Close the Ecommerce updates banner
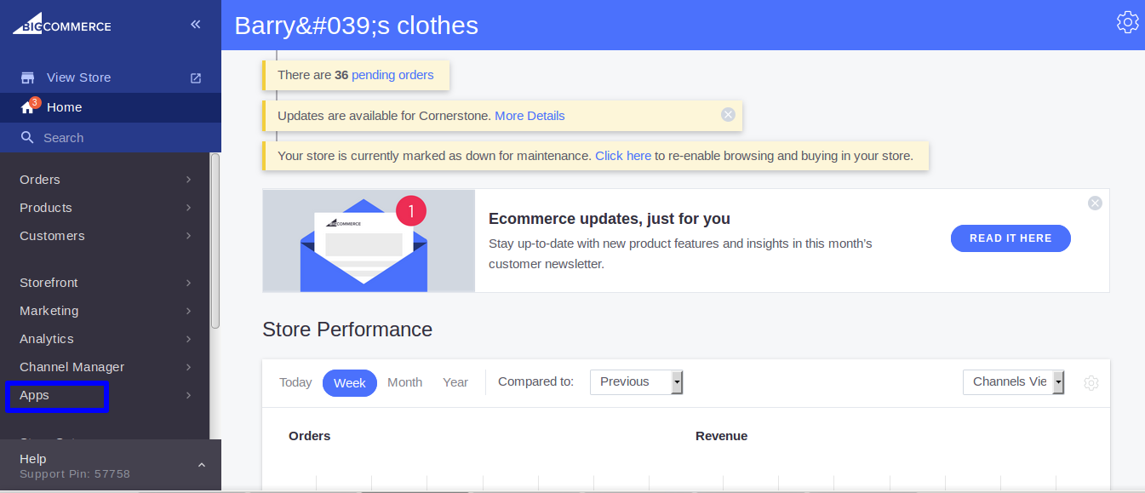Viewport: 1145px width, 493px height. [1095, 203]
